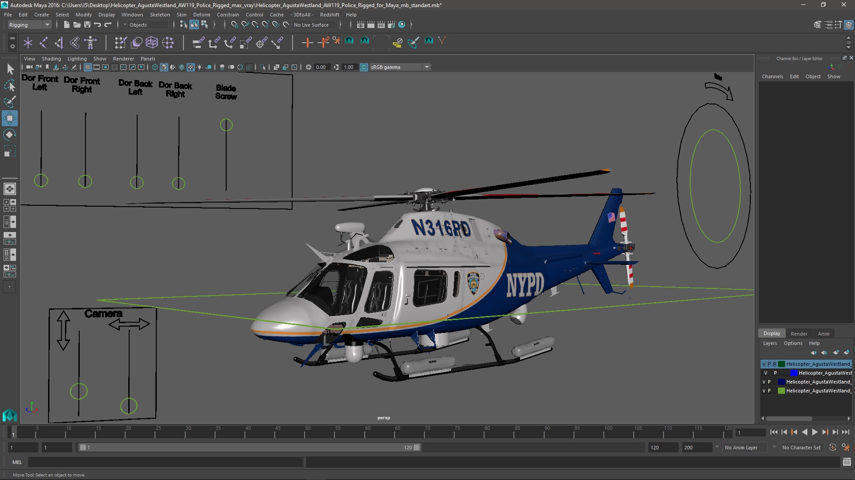The height and width of the screenshot is (480, 855).
Task: Click the Save Scene icon
Action: pyautogui.click(x=87, y=25)
